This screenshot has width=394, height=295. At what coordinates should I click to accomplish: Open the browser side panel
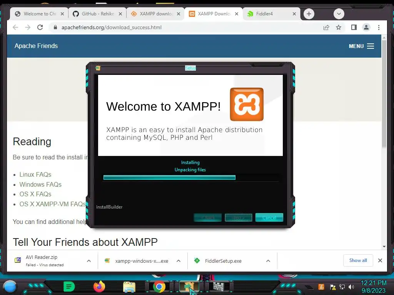coord(354,27)
